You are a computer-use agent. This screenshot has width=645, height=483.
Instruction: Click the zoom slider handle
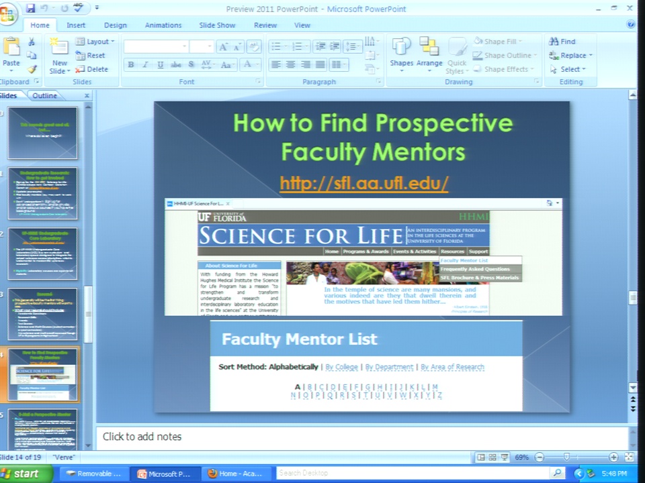[566, 457]
